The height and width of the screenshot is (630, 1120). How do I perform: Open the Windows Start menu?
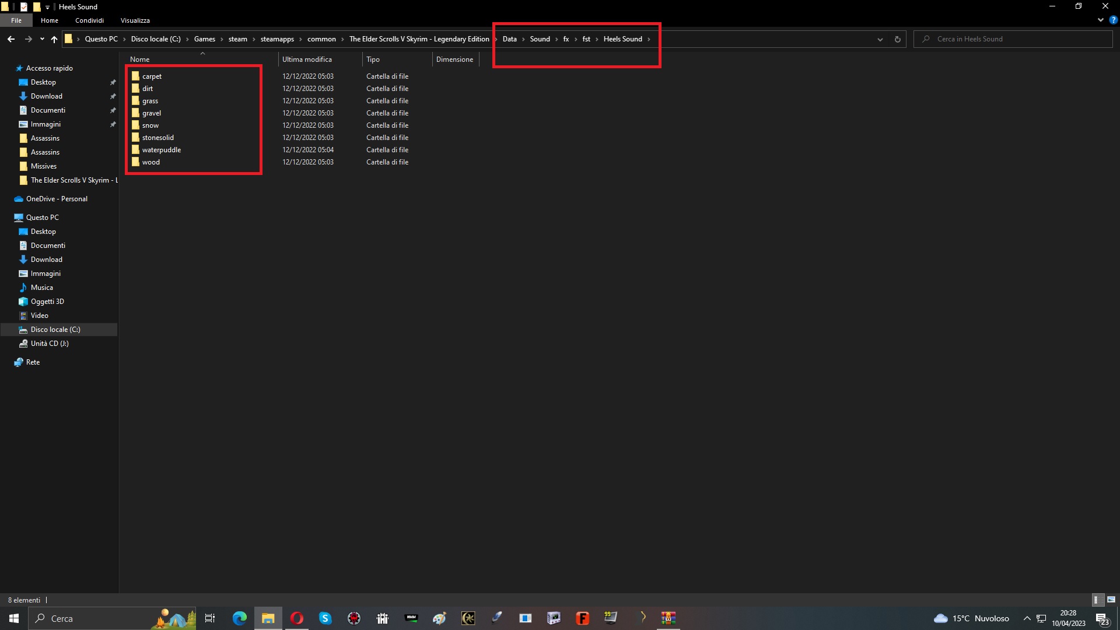pos(14,618)
